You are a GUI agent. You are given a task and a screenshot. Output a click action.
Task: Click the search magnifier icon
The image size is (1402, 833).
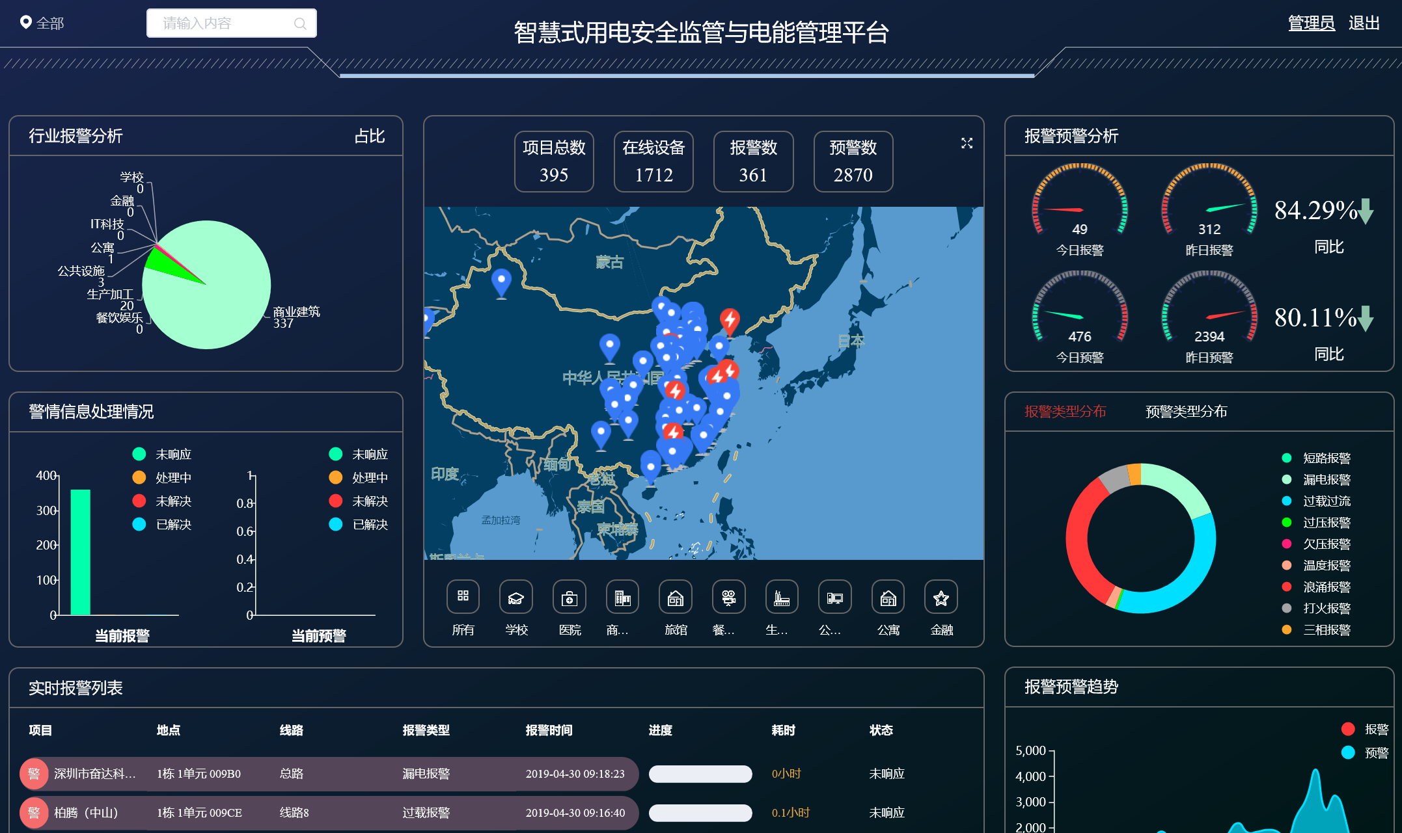pyautogui.click(x=300, y=24)
